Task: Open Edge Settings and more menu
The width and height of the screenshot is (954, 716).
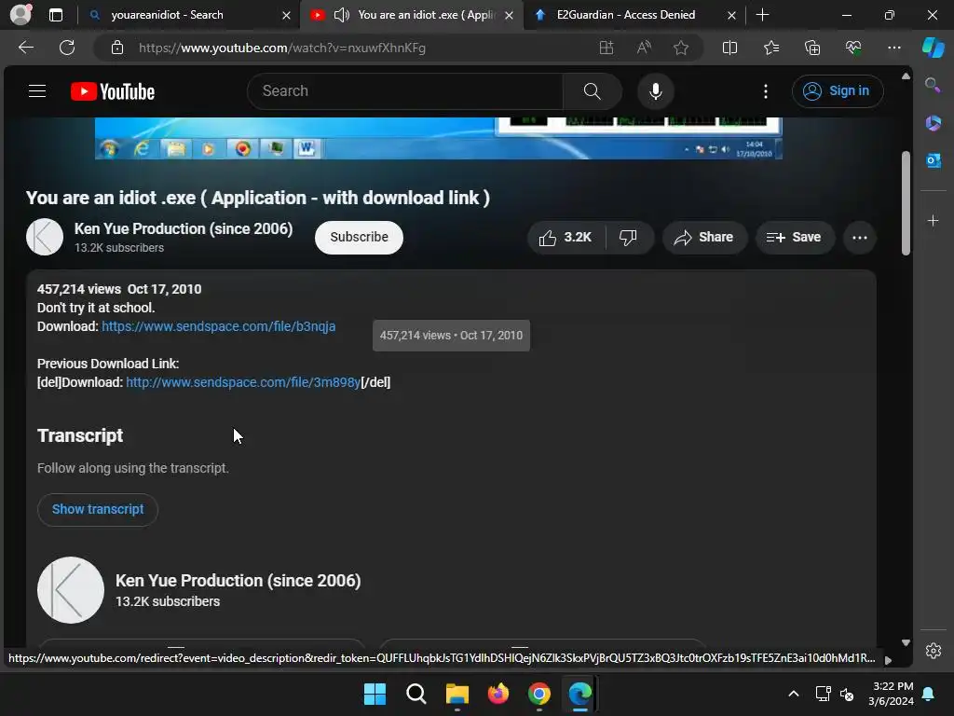Action: (x=893, y=48)
